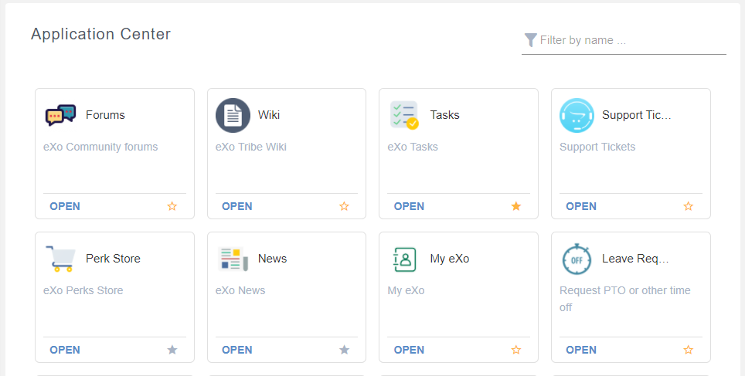
Task: Open the News application
Action: click(237, 350)
